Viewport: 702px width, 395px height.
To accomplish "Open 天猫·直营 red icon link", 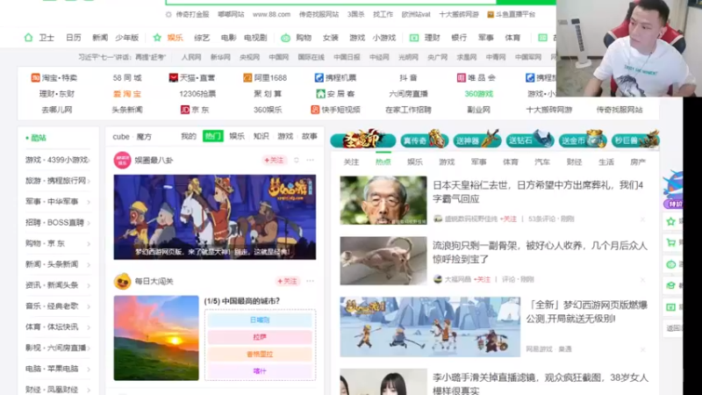I will point(173,78).
